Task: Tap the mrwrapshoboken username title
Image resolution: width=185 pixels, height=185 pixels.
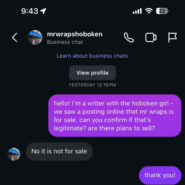Action: point(75,34)
